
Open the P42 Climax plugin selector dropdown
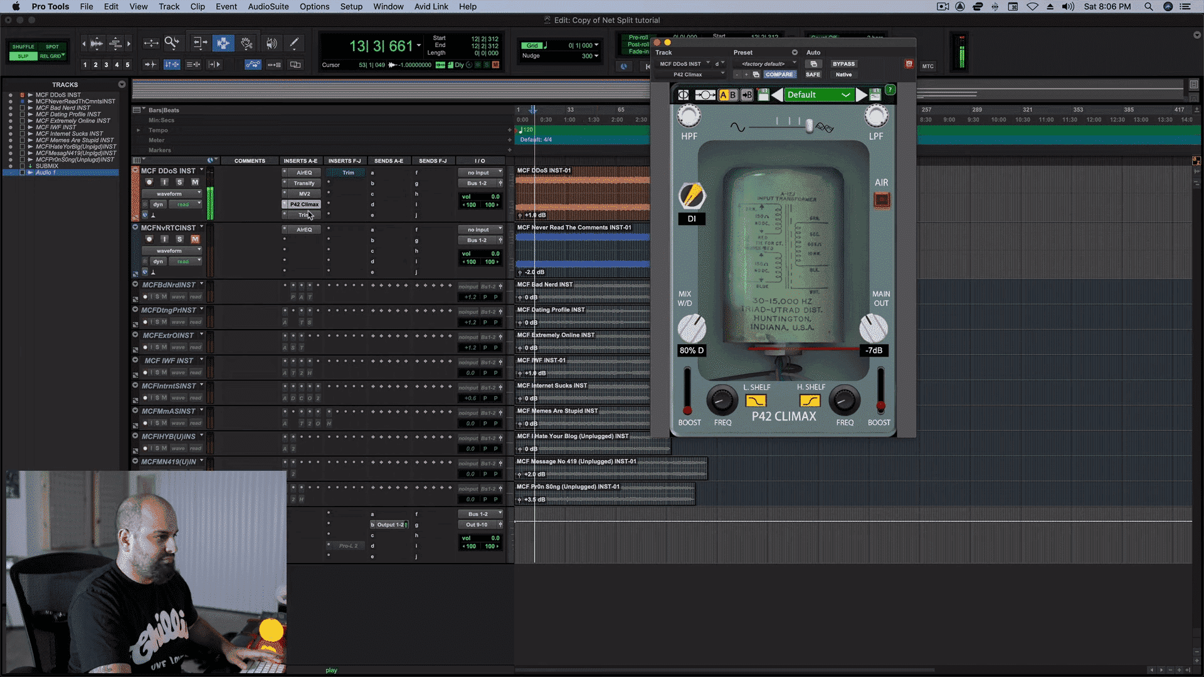pyautogui.click(x=690, y=75)
